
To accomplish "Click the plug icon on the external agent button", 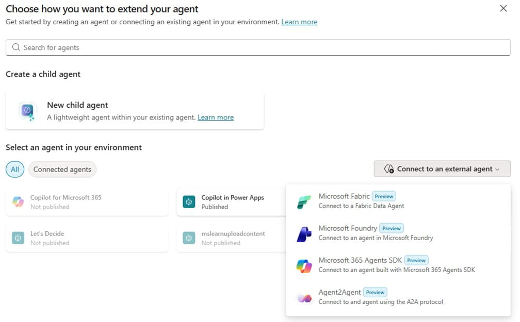I will [x=388, y=168].
